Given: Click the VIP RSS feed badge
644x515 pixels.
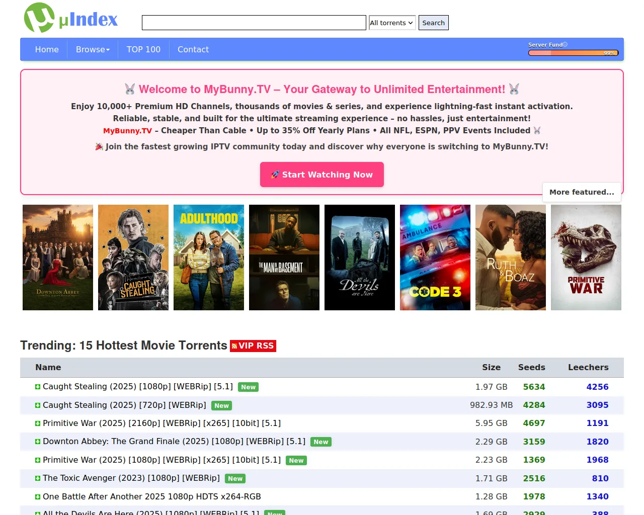Looking at the screenshot, I should tap(253, 346).
